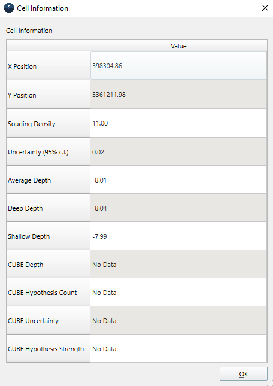Select the CUBE Hypothesis Strength value cell
Screen dimensions: 273x386
click(178, 348)
